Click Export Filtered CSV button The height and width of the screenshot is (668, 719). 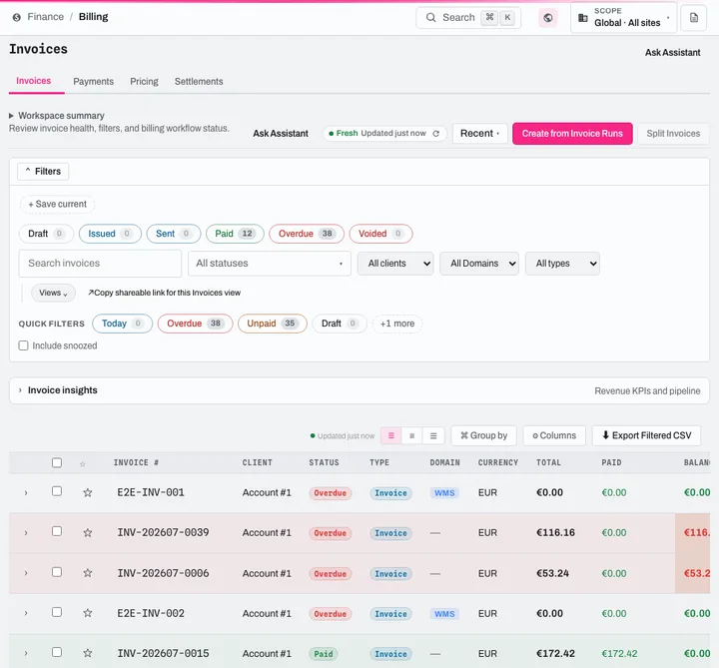(x=646, y=435)
